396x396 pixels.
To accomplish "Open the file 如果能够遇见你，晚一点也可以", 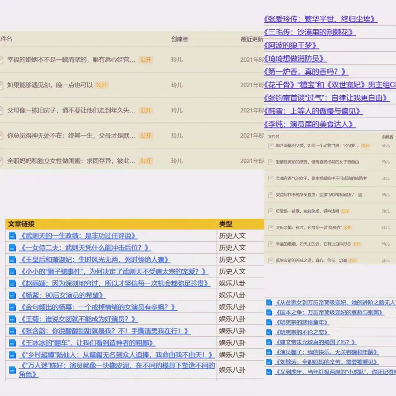I will pos(50,85).
